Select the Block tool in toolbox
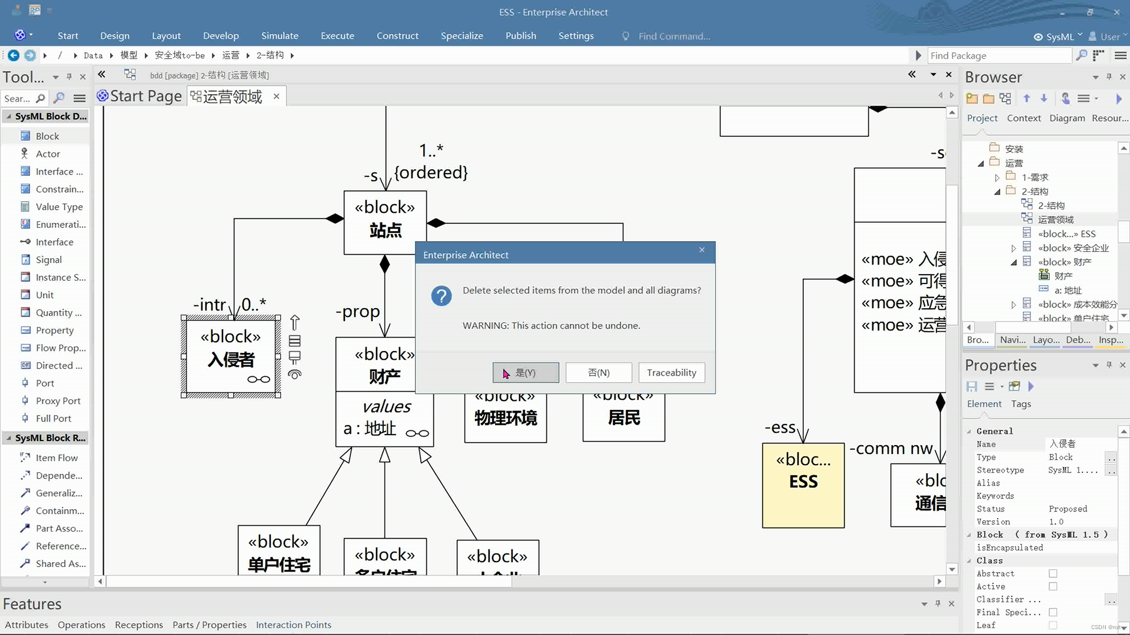Screen dimensions: 1130x635 tap(47, 136)
